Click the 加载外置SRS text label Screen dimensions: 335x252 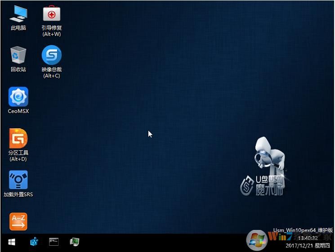pos(18,194)
